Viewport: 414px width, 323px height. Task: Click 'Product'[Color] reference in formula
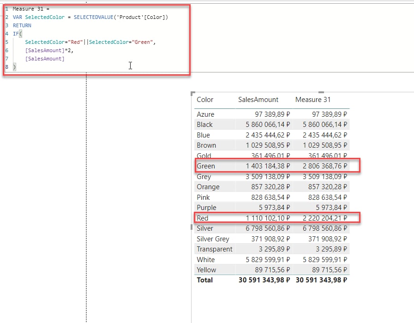pyautogui.click(x=141, y=17)
